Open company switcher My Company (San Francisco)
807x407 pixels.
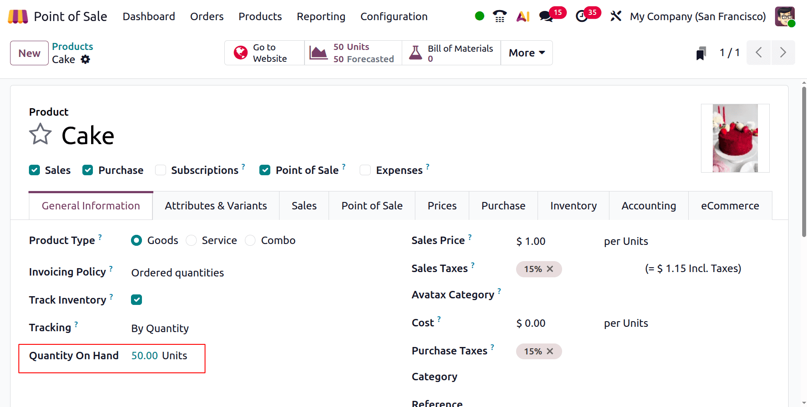698,17
